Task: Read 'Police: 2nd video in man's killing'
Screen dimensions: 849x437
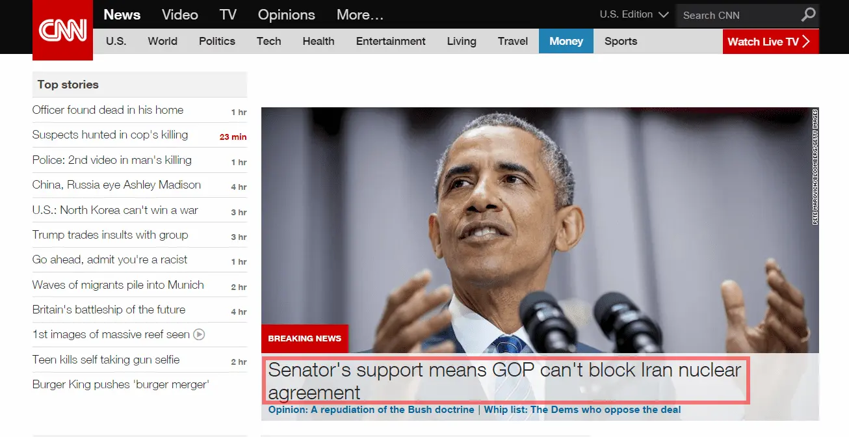Action: click(x=112, y=160)
